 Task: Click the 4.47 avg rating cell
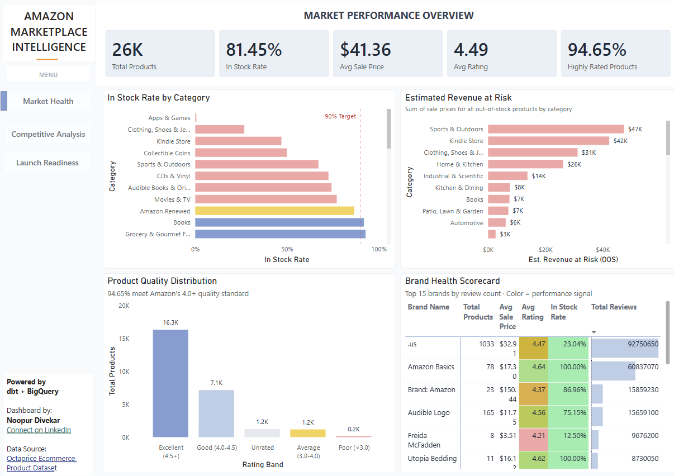pos(533,348)
